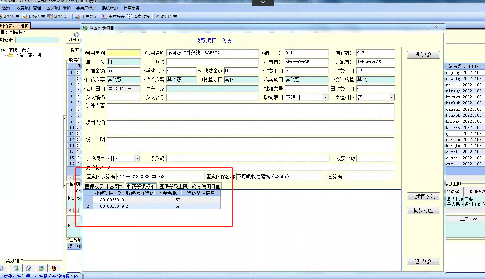485x279 pixels.
Task: Click the 收费倍数 input field
Action: coord(375,158)
